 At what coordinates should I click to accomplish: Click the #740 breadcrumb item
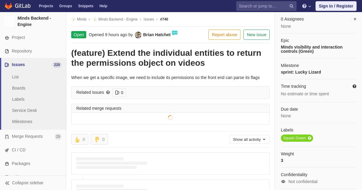pos(164,19)
